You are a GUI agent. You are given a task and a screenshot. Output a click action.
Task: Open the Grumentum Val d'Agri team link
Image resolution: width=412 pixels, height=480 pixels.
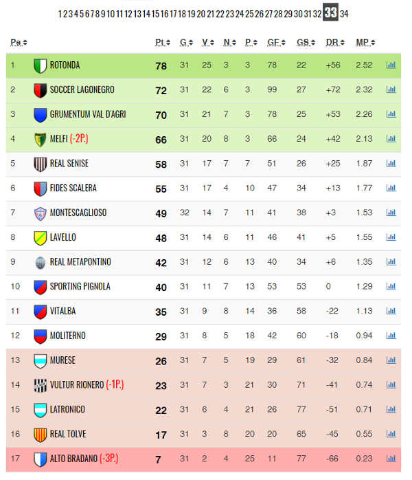88,114
